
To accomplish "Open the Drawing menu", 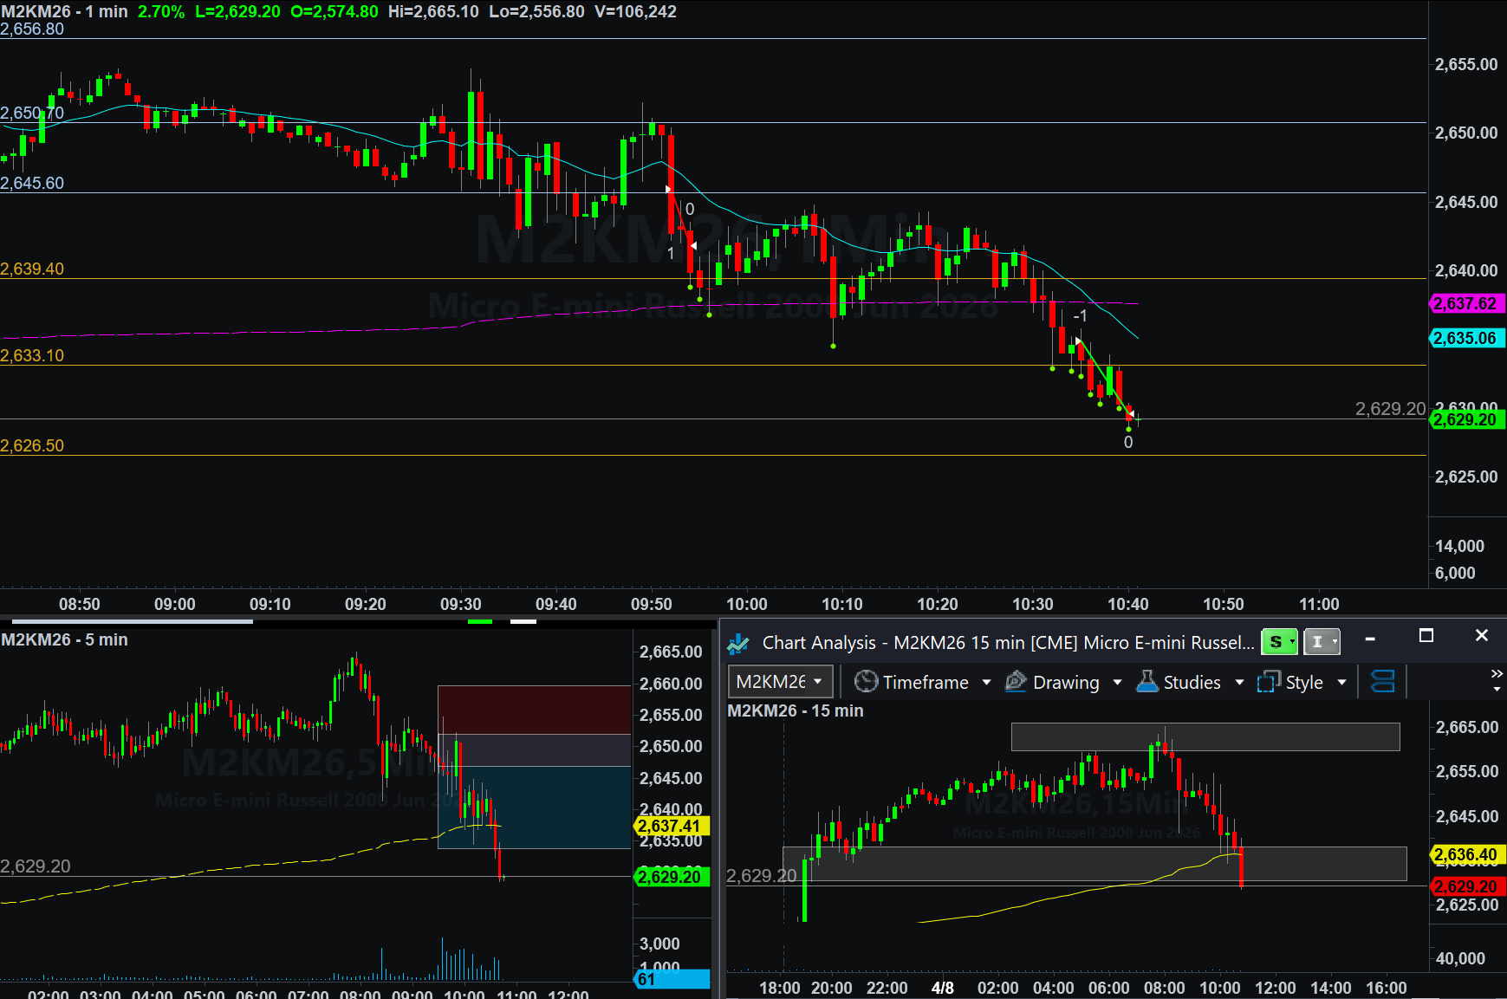I will 1065,683.
